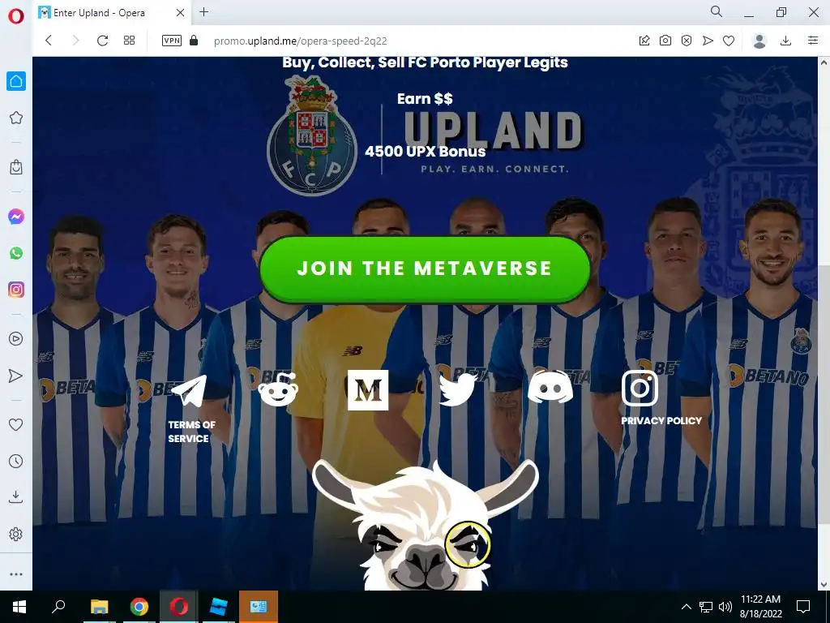Open Pinboards heart in sidebar
The width and height of the screenshot is (830, 623).
click(16, 424)
